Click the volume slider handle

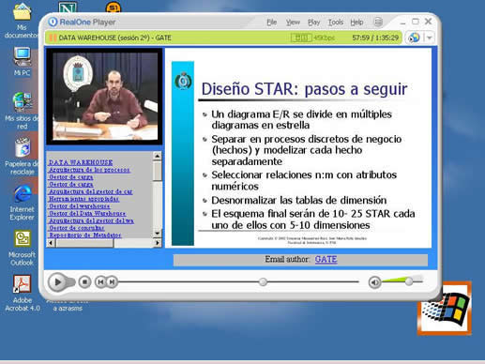pos(409,281)
